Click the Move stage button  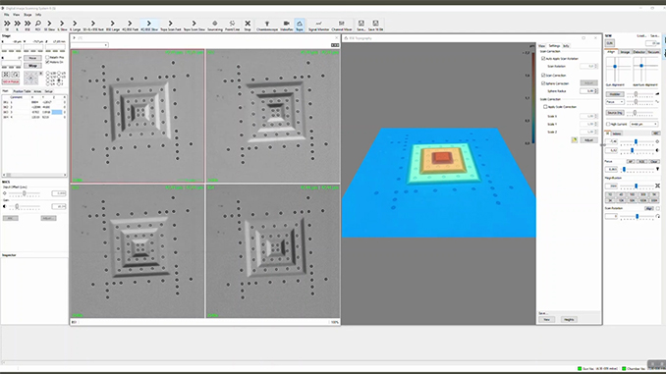(x=32, y=58)
